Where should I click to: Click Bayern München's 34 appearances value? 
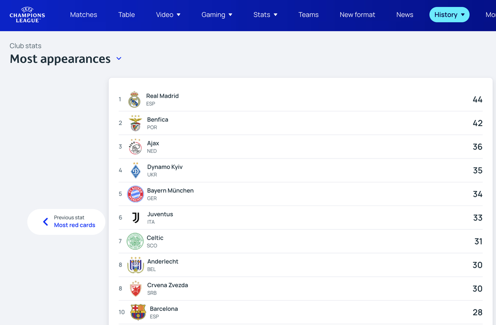tap(478, 194)
